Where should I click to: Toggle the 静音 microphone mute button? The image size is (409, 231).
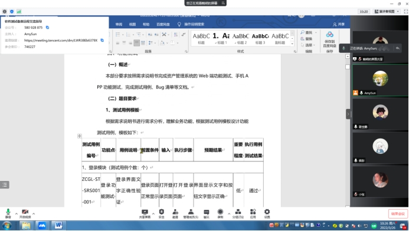pos(8,213)
